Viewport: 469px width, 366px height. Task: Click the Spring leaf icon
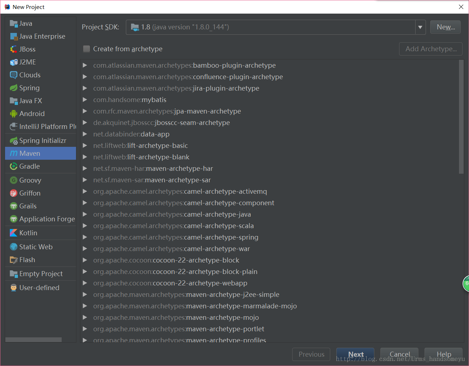click(14, 88)
